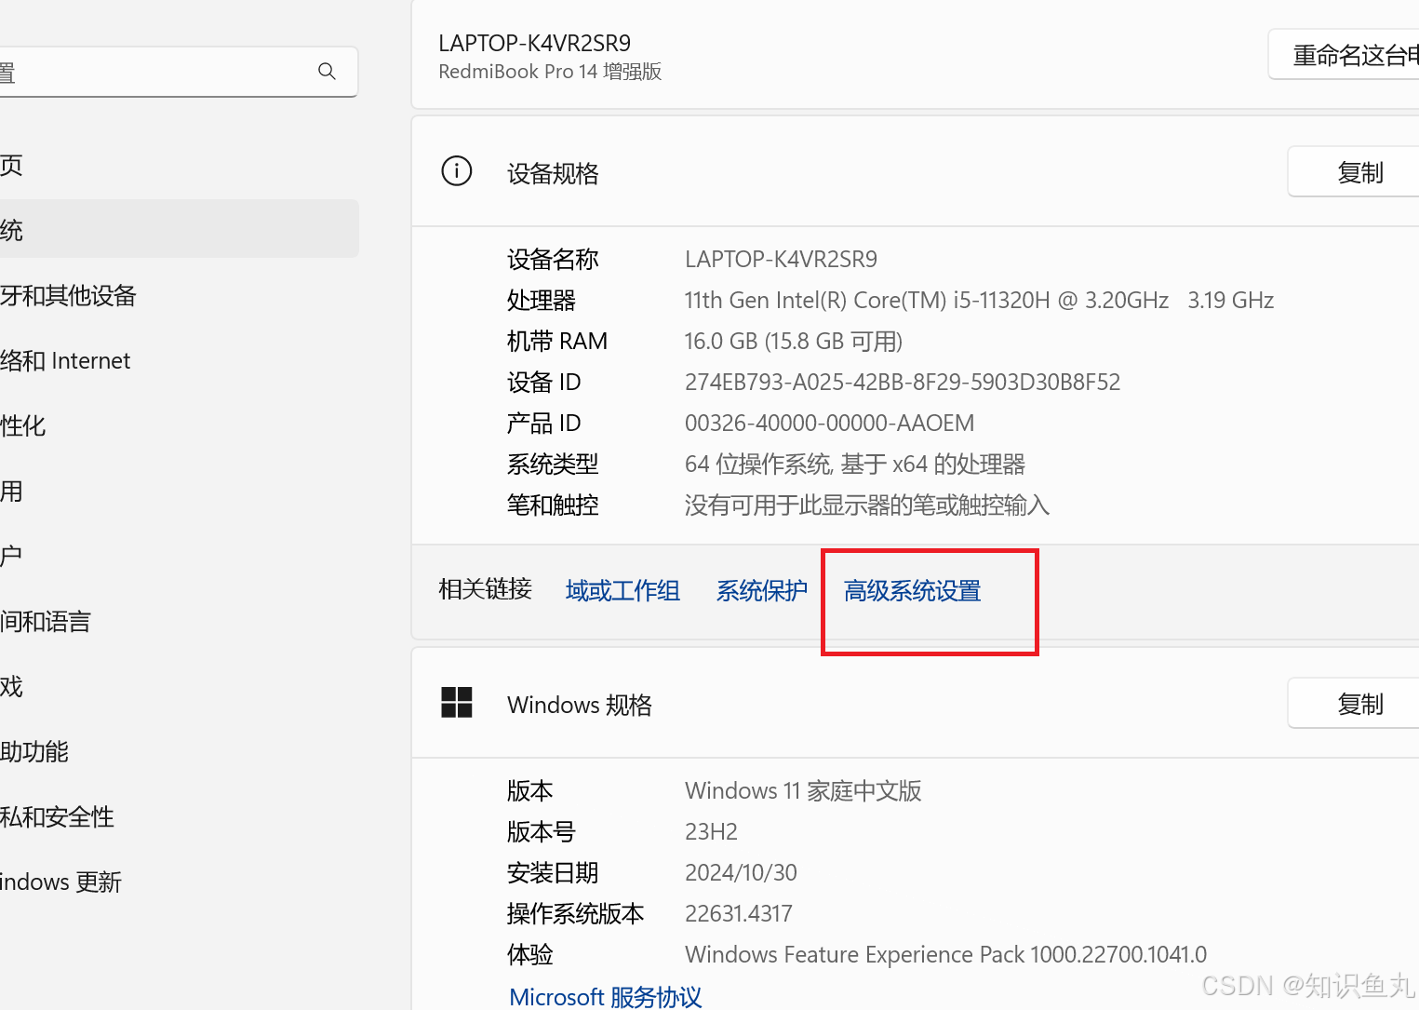This screenshot has width=1419, height=1010.
Task: Click the Windows 11 家庭中文版 edition value
Action: click(x=803, y=790)
